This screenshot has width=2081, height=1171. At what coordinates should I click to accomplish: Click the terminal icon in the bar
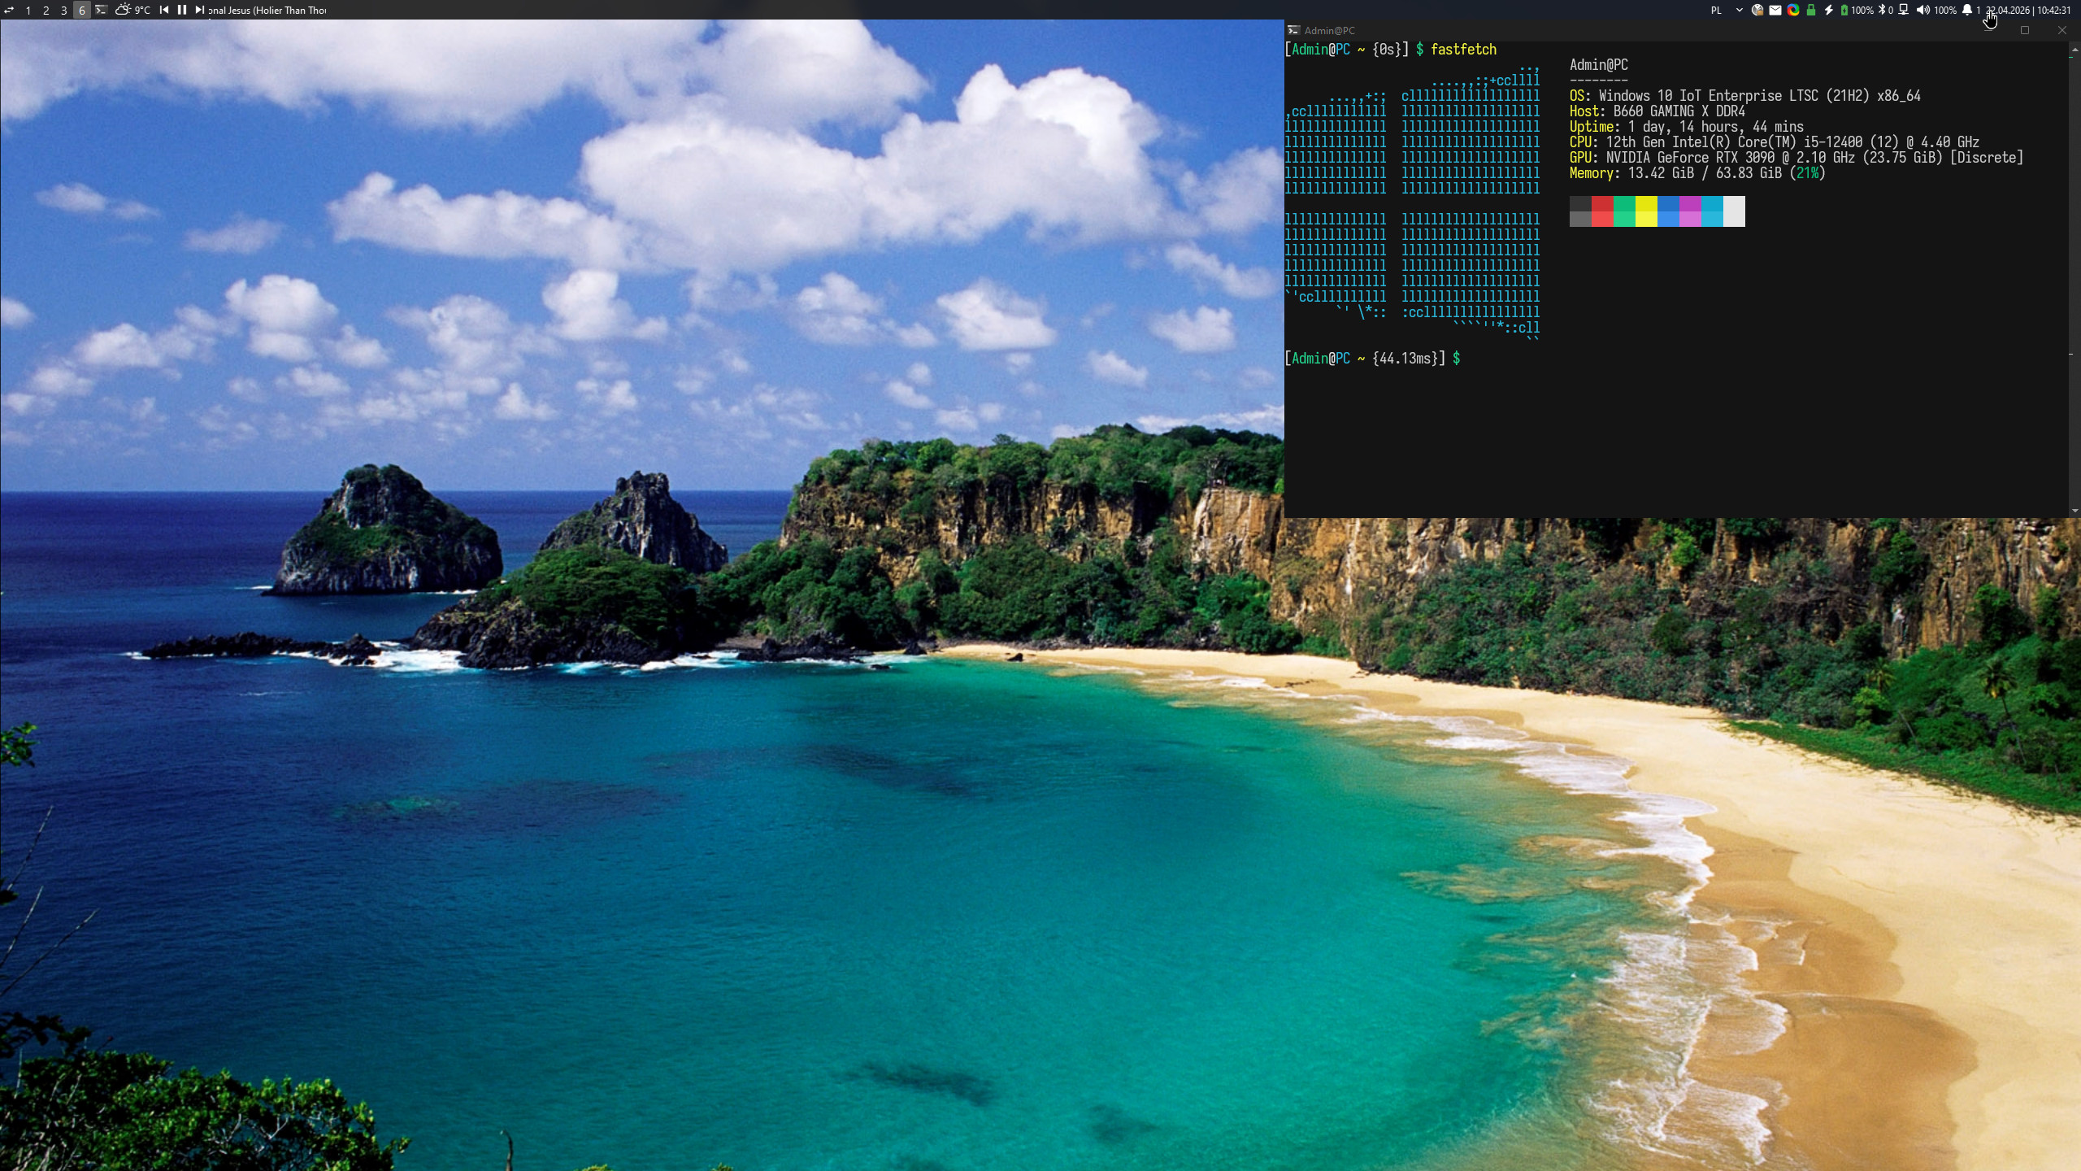(101, 10)
